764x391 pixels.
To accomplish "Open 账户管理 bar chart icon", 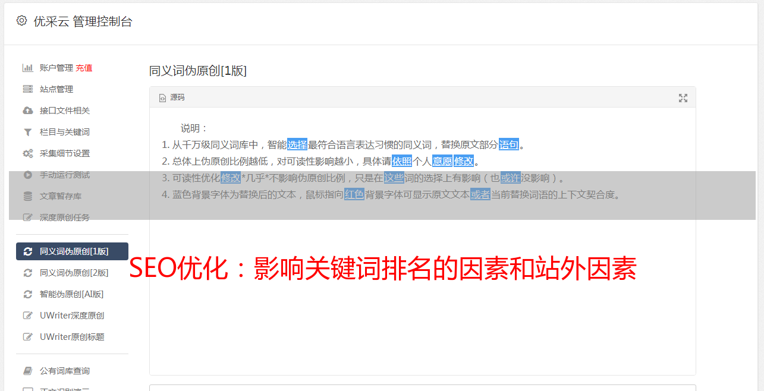I will [27, 68].
